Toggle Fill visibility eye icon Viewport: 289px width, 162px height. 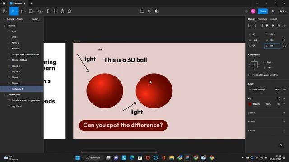279,104
